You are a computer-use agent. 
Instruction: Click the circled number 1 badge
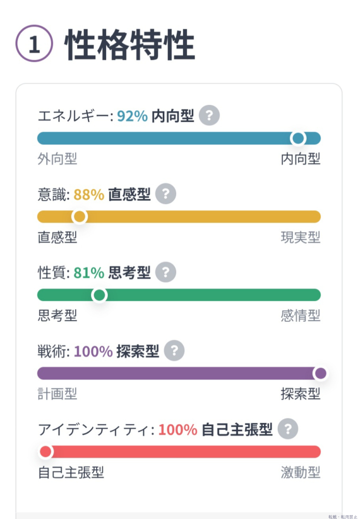(x=34, y=45)
